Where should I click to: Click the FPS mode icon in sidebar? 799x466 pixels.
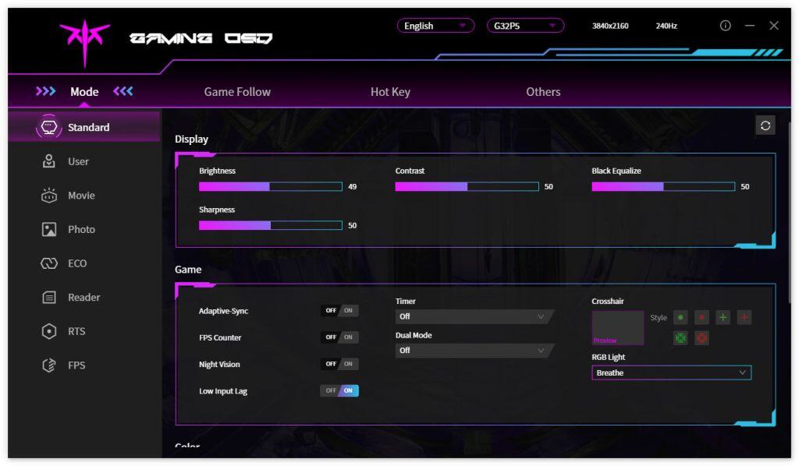[x=49, y=365]
